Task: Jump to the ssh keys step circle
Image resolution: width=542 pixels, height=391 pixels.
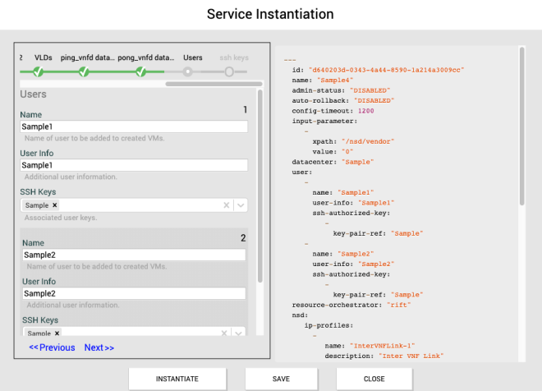Action: pyautogui.click(x=229, y=72)
